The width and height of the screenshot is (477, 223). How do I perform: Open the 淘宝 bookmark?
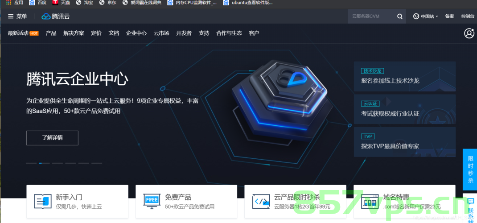pyautogui.click(x=84, y=3)
